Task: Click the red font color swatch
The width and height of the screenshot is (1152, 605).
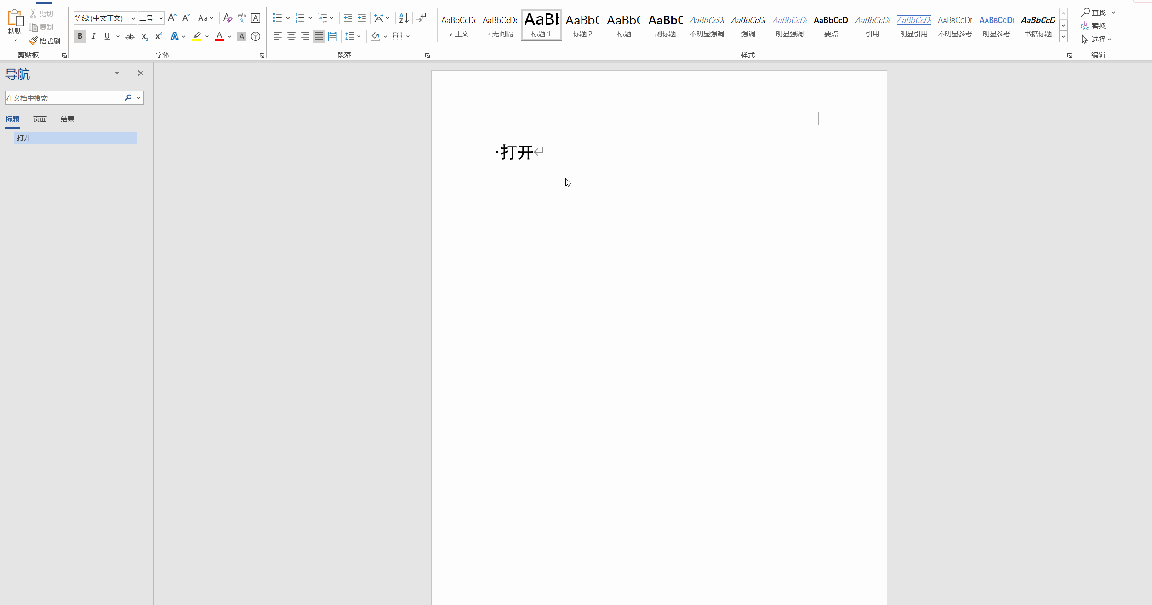Action: 219,36
